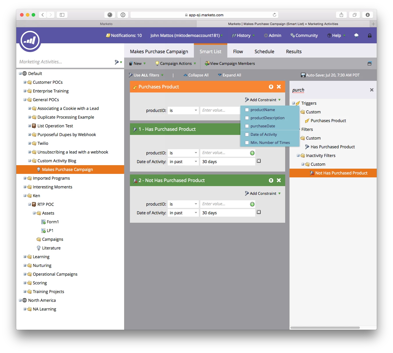Expand the Customer POCs folder

(x=25, y=82)
